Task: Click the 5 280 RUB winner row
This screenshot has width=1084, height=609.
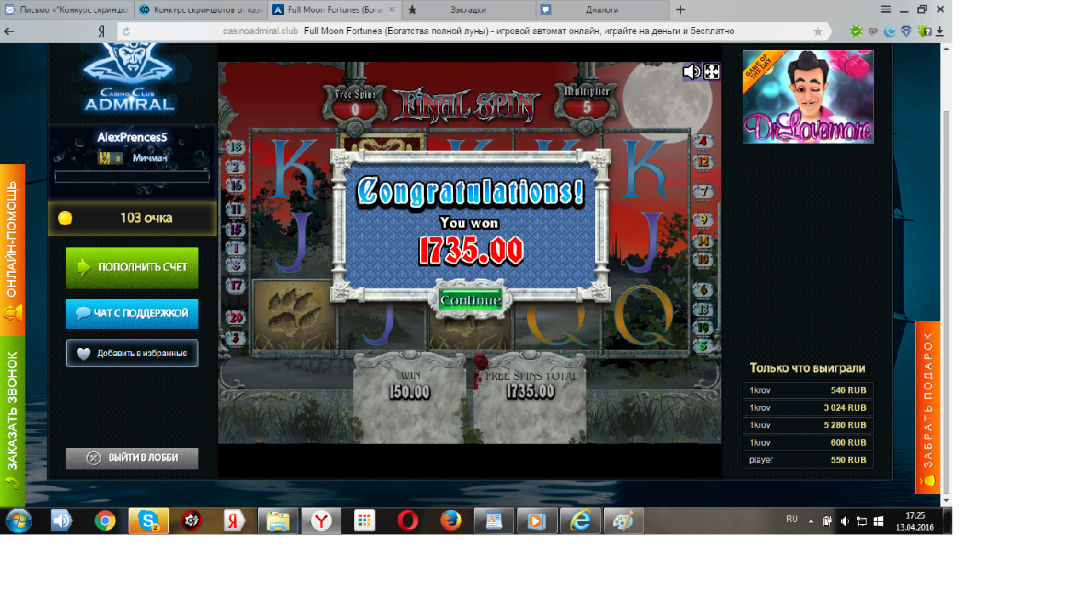Action: tap(808, 425)
